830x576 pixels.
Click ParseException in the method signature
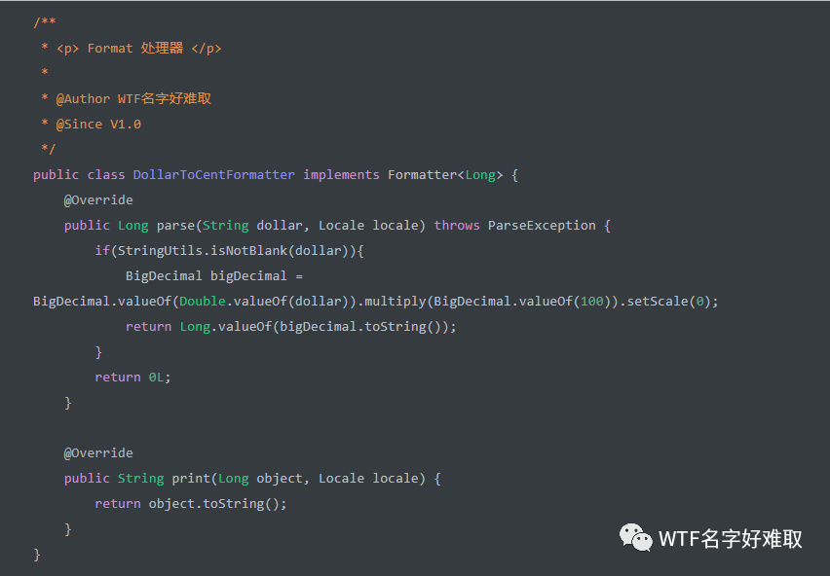(x=542, y=226)
